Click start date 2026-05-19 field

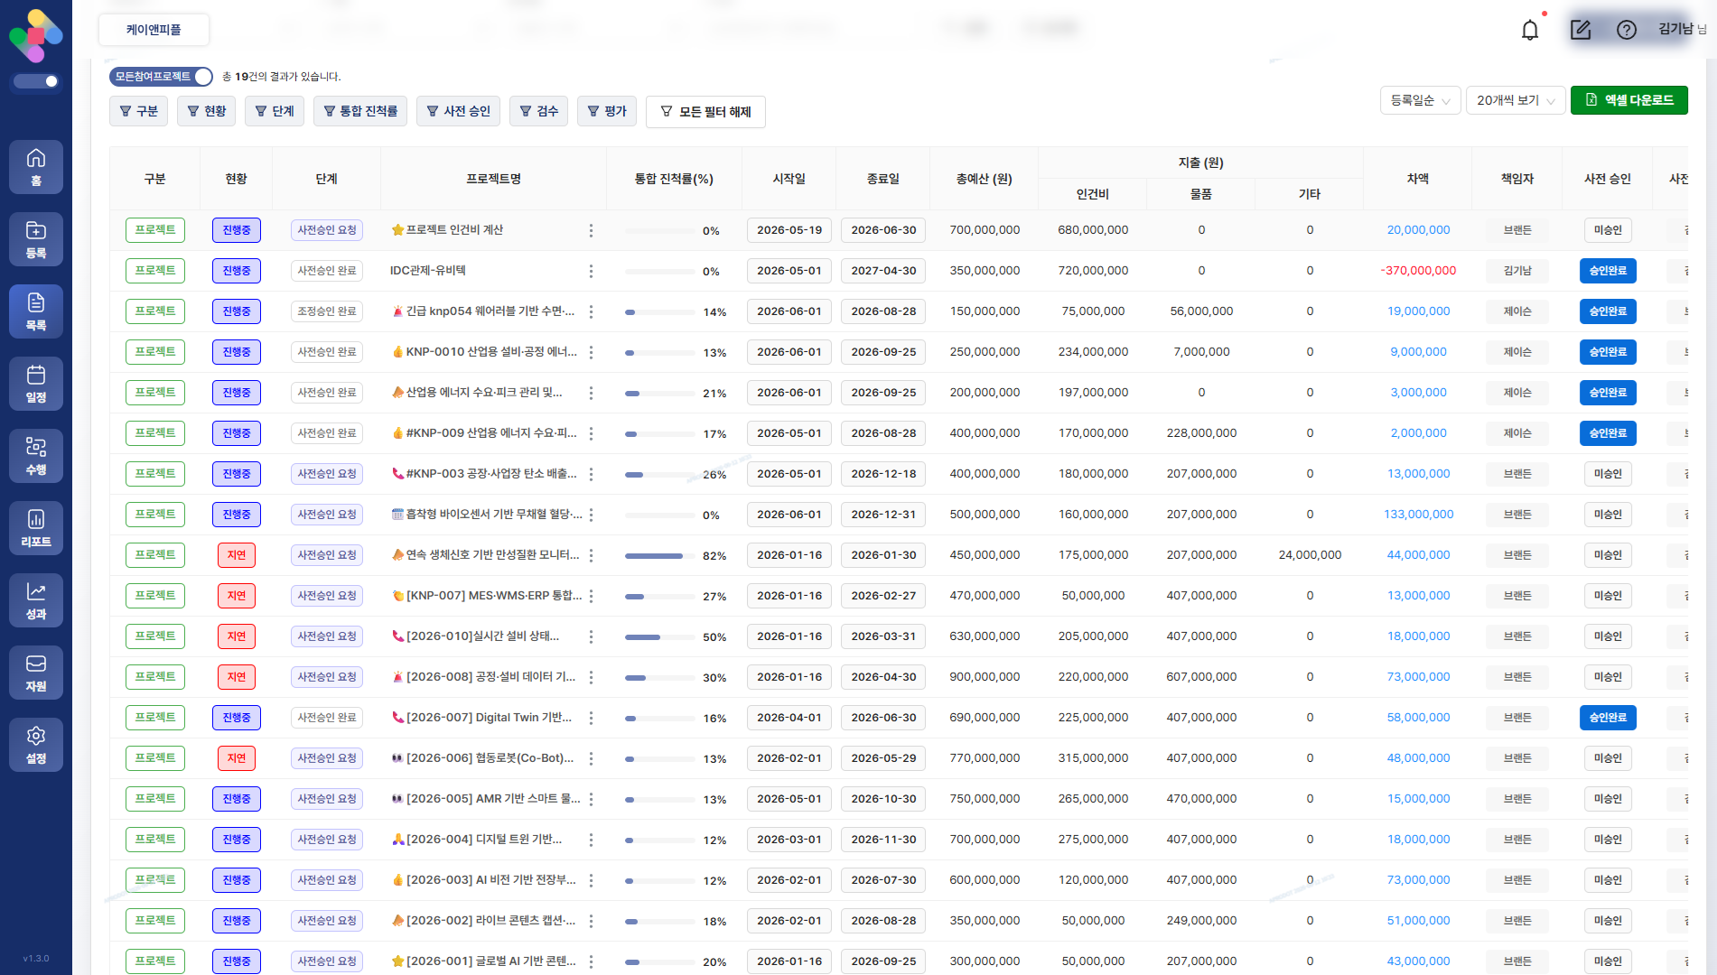coord(789,230)
